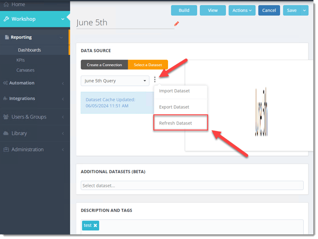Viewport: 318px width, 239px height.
Task: Switch to Create a Connection mode
Action: point(104,65)
